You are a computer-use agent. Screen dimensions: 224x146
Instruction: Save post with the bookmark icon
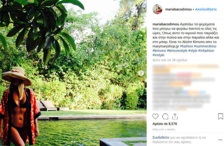[220, 116]
